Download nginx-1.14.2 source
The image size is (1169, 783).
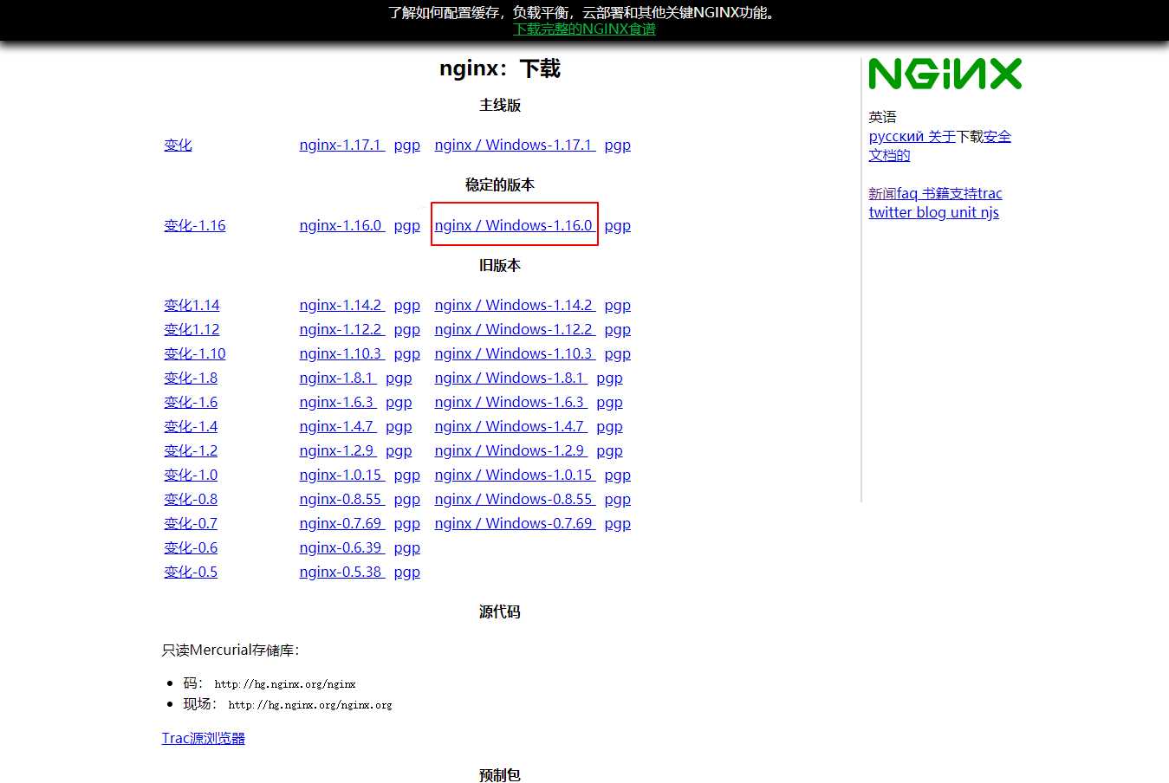(341, 305)
